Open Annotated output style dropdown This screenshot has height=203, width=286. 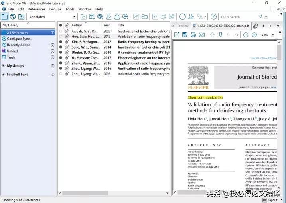point(74,17)
